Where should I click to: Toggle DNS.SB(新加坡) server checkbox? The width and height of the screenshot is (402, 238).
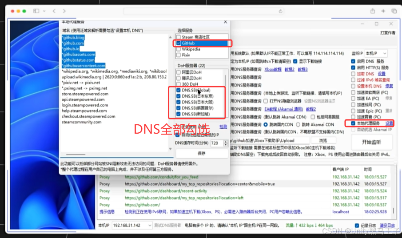point(179,114)
